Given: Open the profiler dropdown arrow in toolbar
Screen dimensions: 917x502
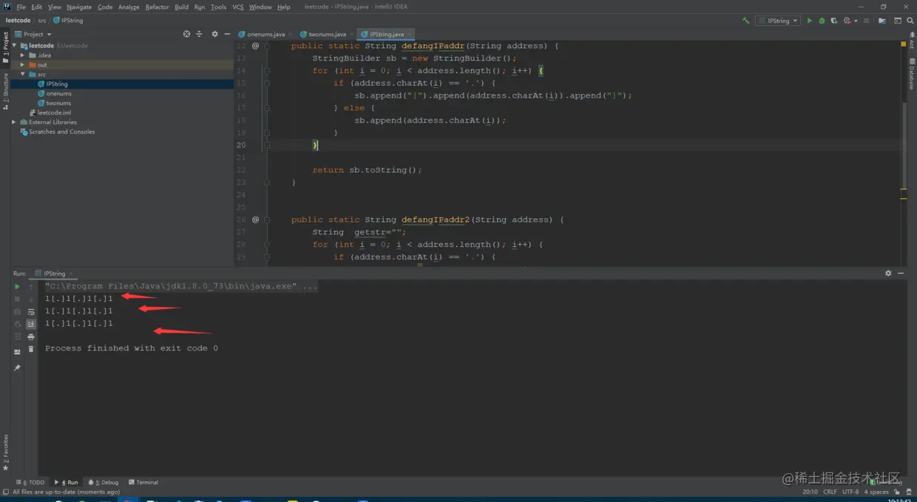Looking at the screenshot, I should 856,21.
